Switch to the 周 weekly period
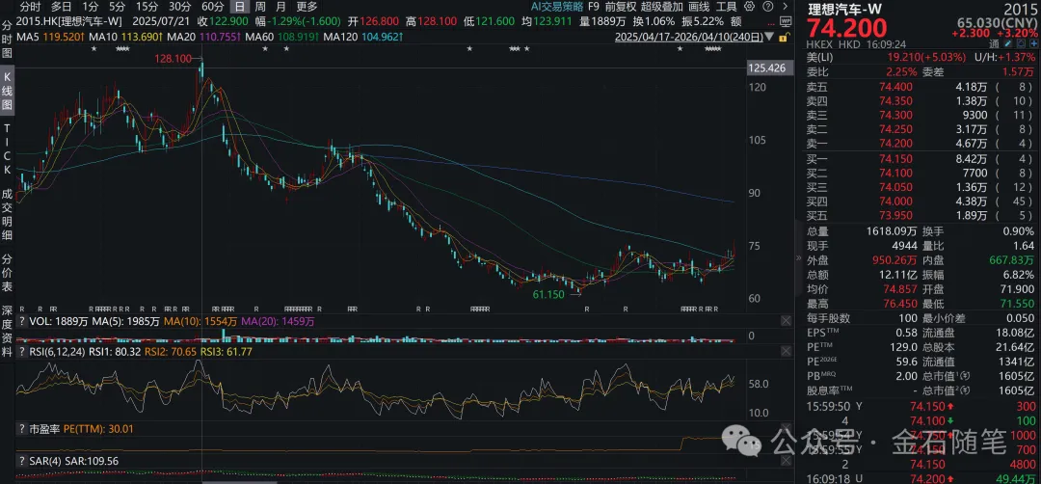The height and width of the screenshot is (484, 1041). pyautogui.click(x=260, y=7)
